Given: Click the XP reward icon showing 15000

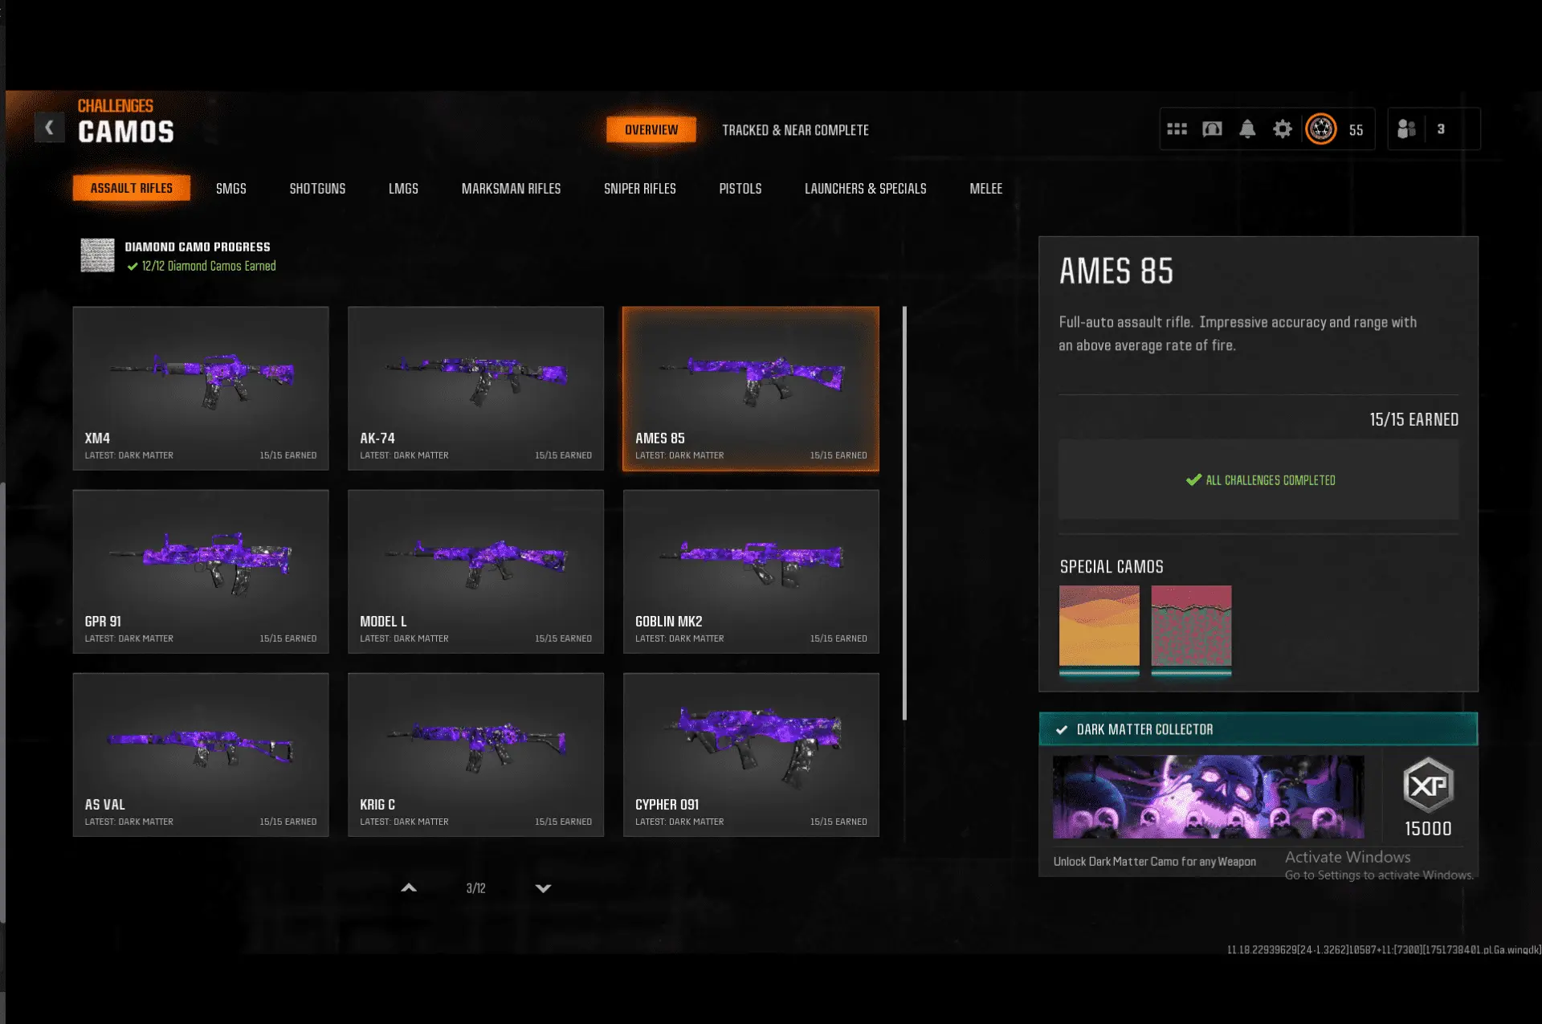Looking at the screenshot, I should [x=1428, y=786].
